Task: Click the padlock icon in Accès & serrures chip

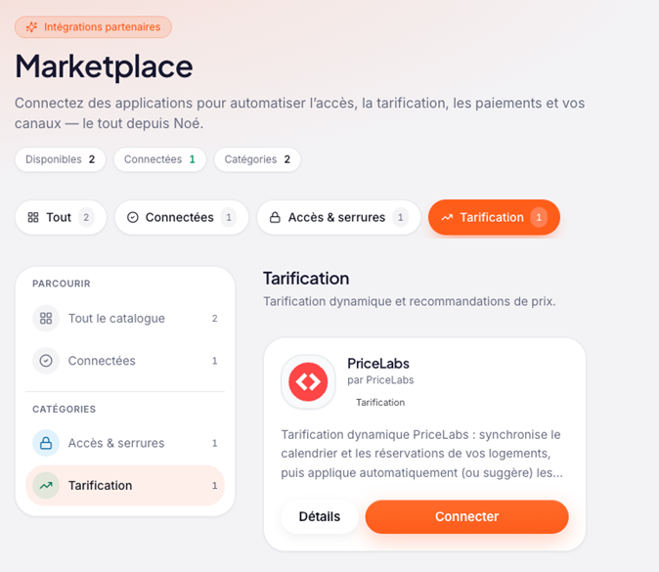Action: click(x=275, y=217)
